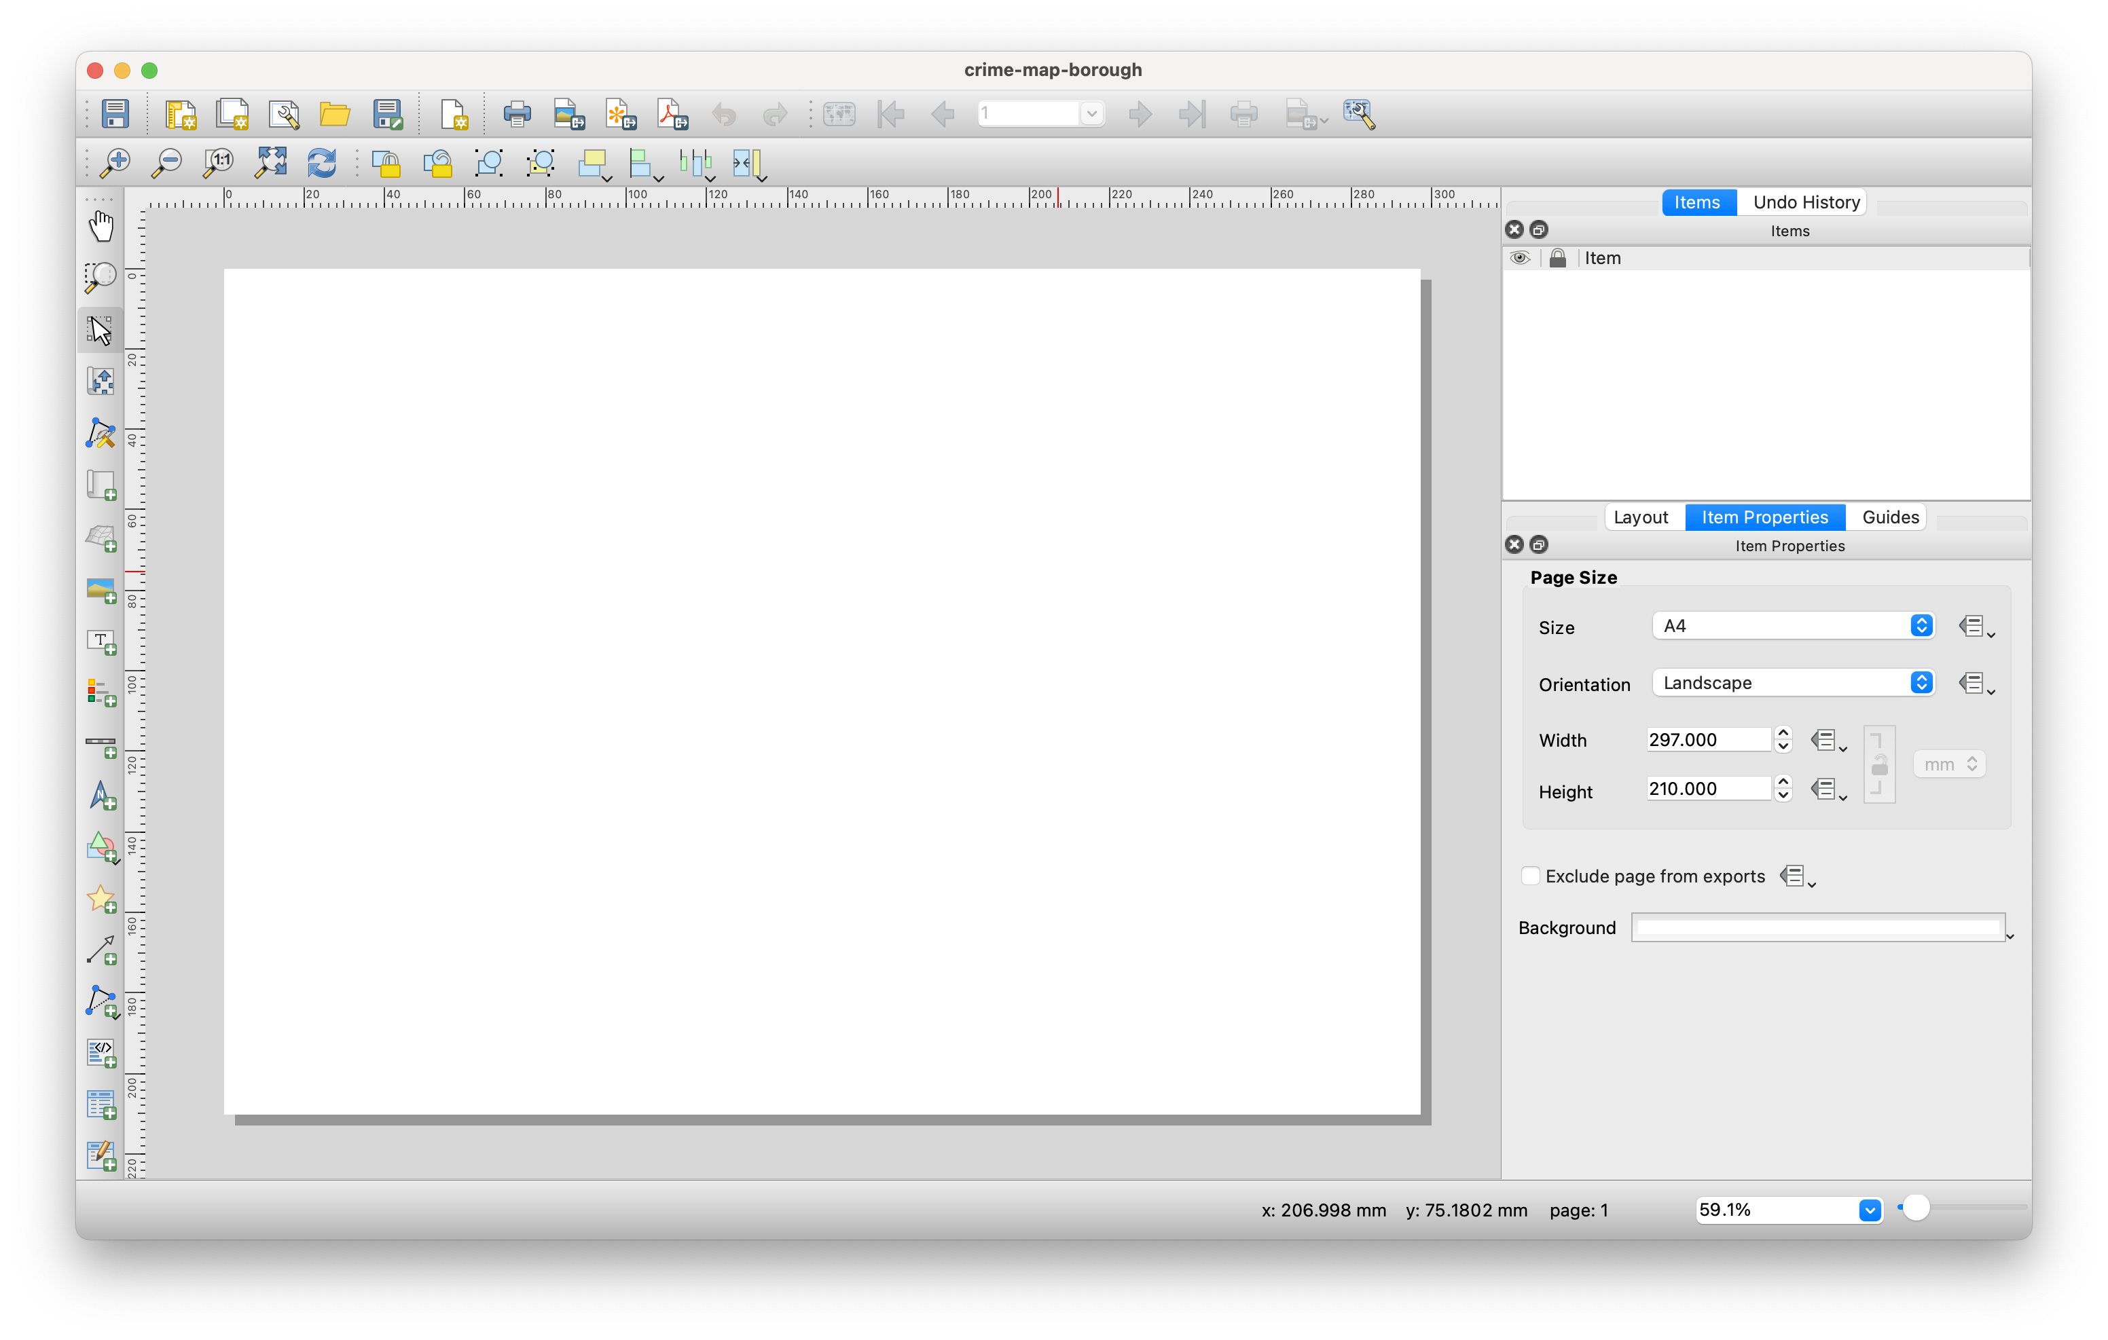Screen dimensions: 2108x1340
Task: Print the layout icon
Action: point(517,114)
